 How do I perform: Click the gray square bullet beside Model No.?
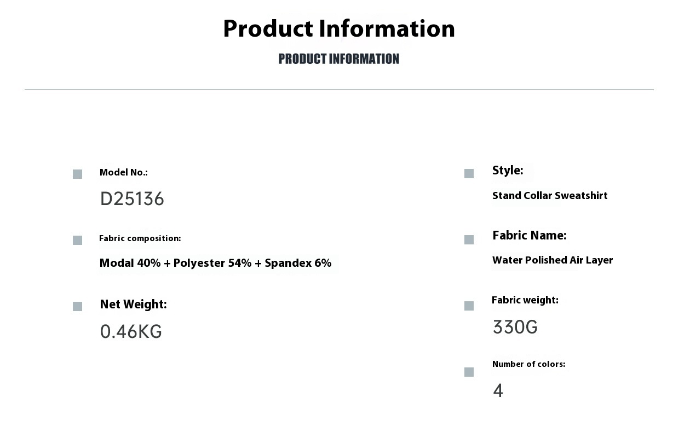coord(77,174)
